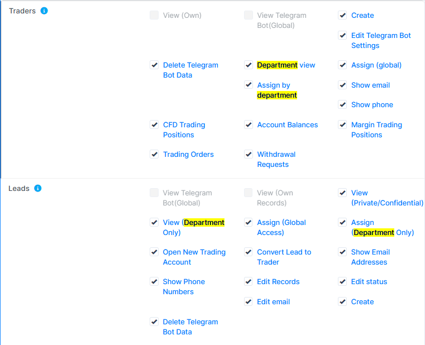Click the info icon next to Traders
Screen dimensions: 425x345
(44, 11)
